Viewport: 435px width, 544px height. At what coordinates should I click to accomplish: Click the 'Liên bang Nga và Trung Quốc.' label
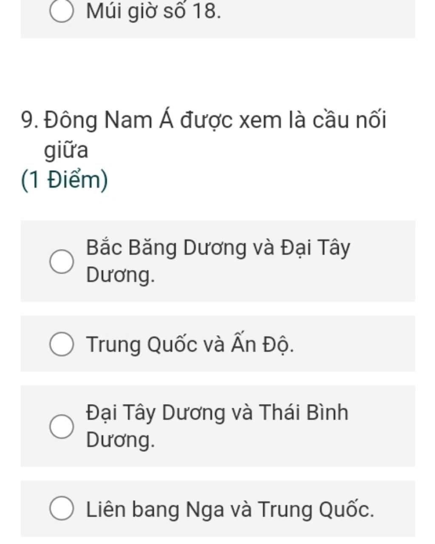click(x=230, y=509)
